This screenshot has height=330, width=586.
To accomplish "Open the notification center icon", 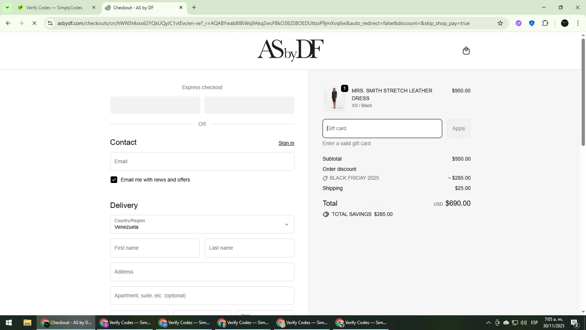I will 575,323.
